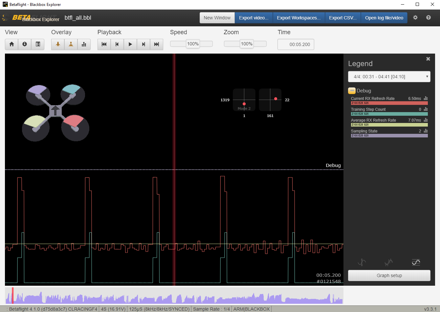Click the teal Training Step Count color bar
Image resolution: width=440 pixels, height=312 pixels.
point(389,114)
